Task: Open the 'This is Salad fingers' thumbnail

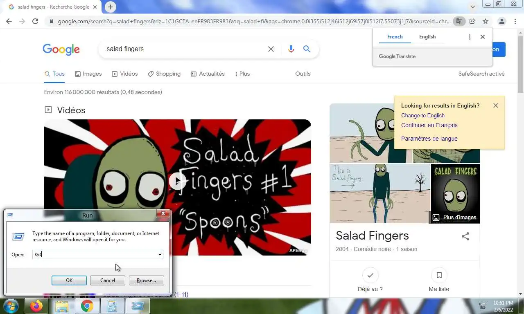Action: pyautogui.click(x=380, y=194)
